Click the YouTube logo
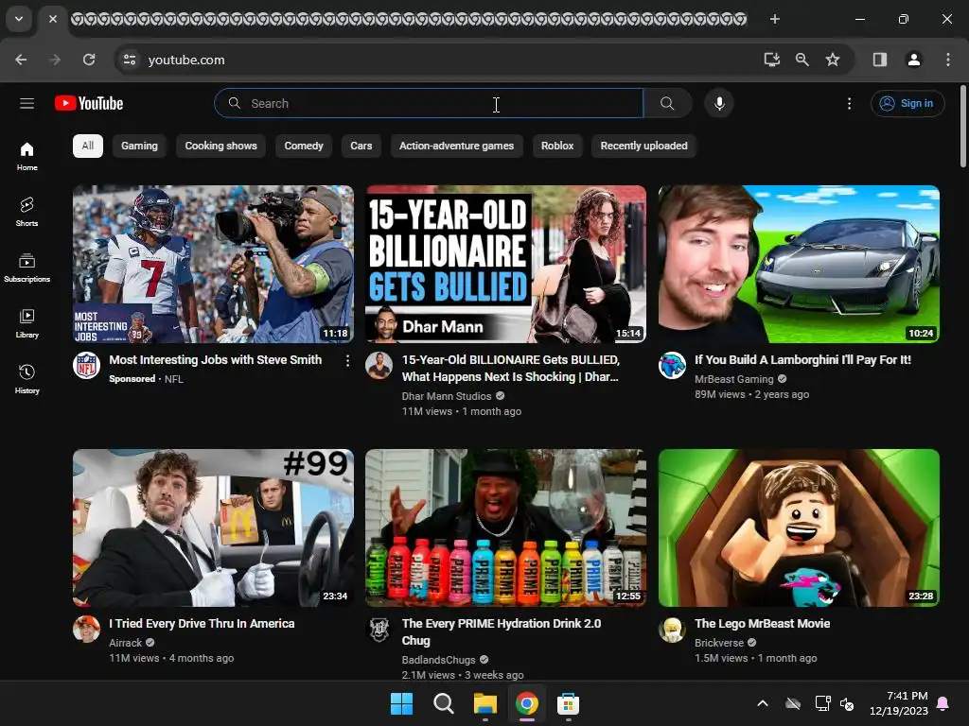Viewport: 969px width, 726px height. [89, 103]
